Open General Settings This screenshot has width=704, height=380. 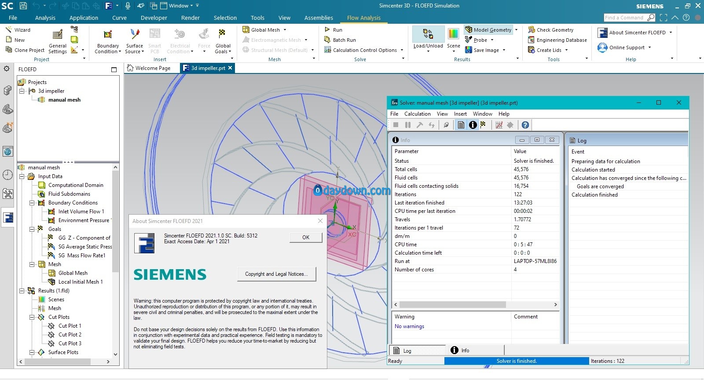pos(58,41)
